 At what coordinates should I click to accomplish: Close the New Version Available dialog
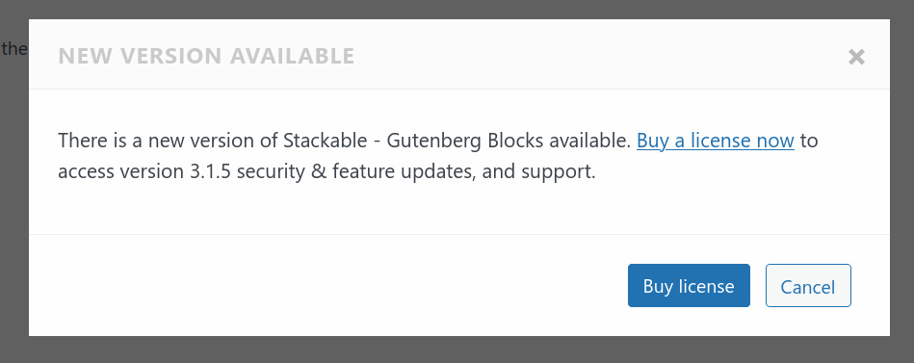(x=855, y=57)
